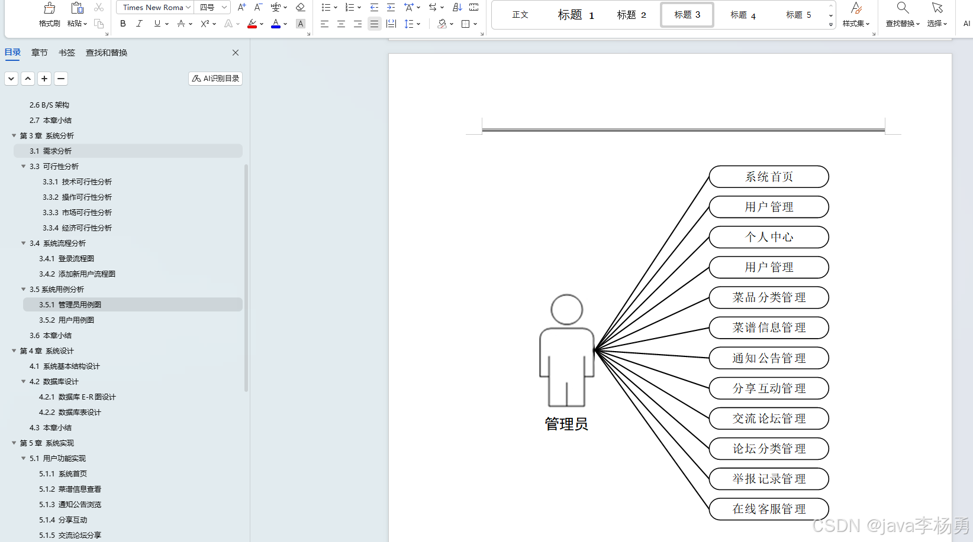Align text right
This screenshot has height=542, width=973.
pos(357,24)
